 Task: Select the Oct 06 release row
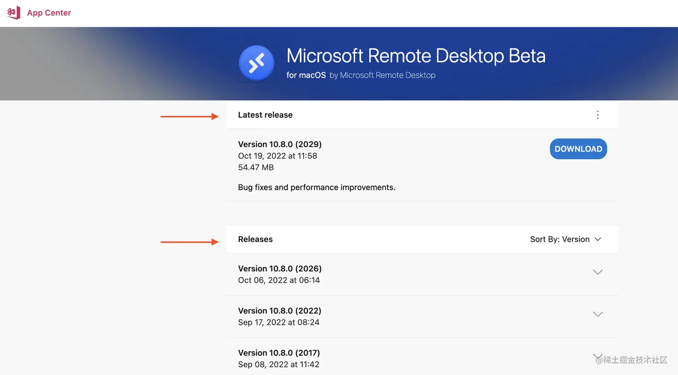point(279,274)
